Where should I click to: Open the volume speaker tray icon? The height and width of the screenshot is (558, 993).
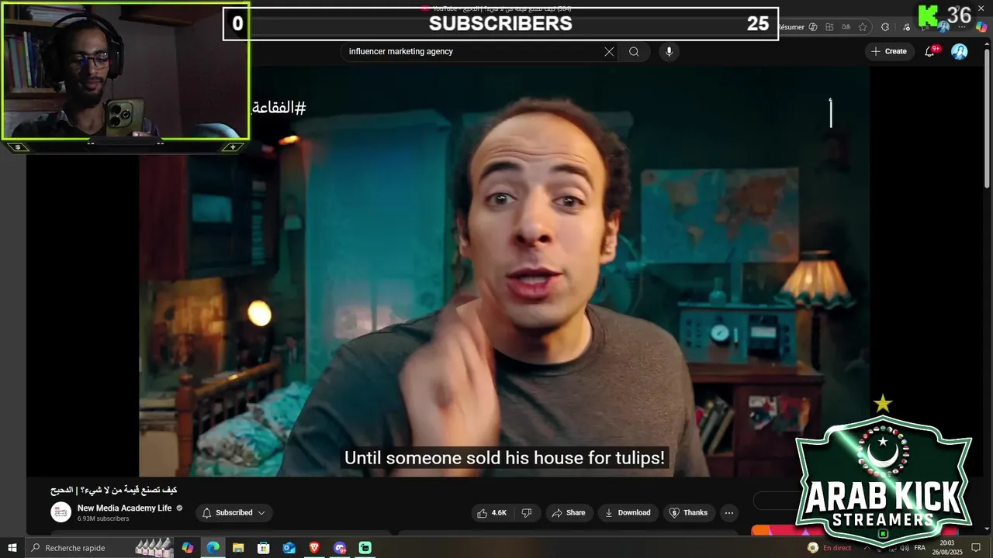905,548
